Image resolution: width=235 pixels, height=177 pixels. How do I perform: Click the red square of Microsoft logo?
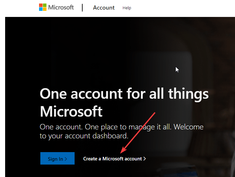pos(41,5)
